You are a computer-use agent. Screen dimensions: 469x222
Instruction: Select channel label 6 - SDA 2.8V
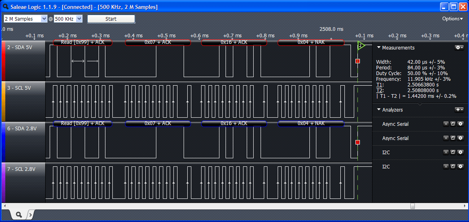tap(22, 128)
